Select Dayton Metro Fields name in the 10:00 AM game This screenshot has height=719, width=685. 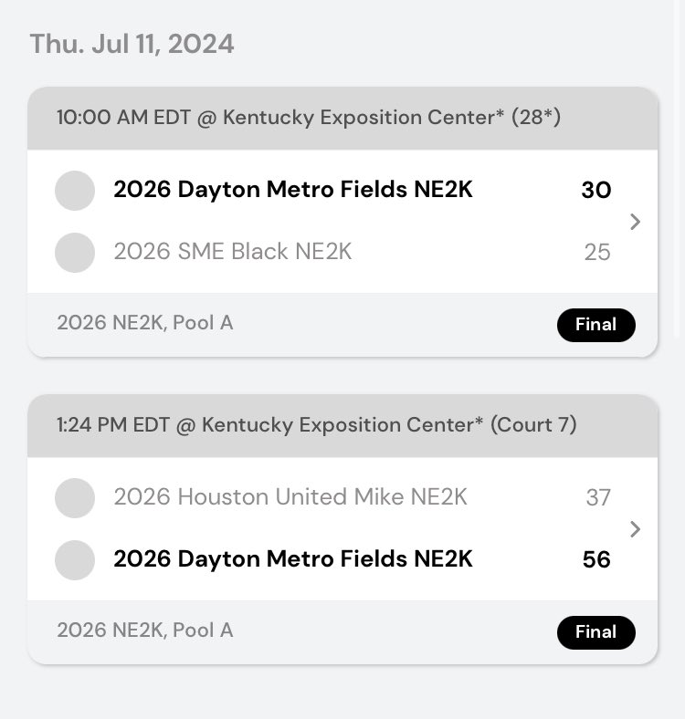292,190
